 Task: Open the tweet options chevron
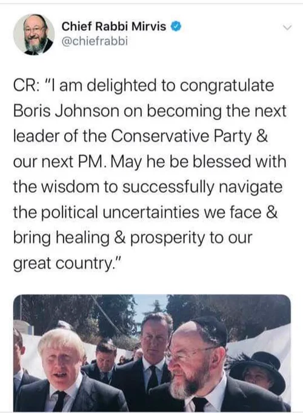(287, 28)
